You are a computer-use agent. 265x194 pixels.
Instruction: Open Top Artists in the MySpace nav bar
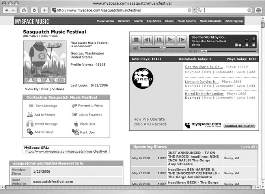coord(154,21)
